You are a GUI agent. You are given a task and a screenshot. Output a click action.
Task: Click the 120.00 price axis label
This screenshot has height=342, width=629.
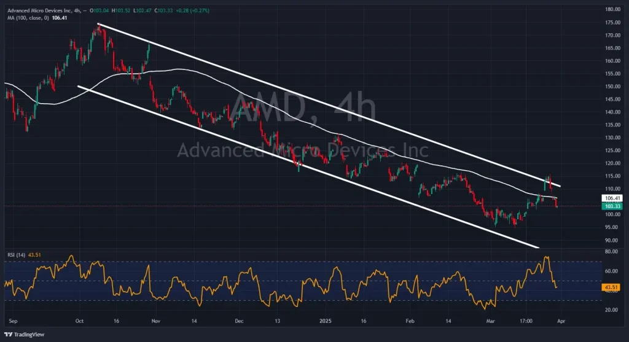click(x=612, y=163)
